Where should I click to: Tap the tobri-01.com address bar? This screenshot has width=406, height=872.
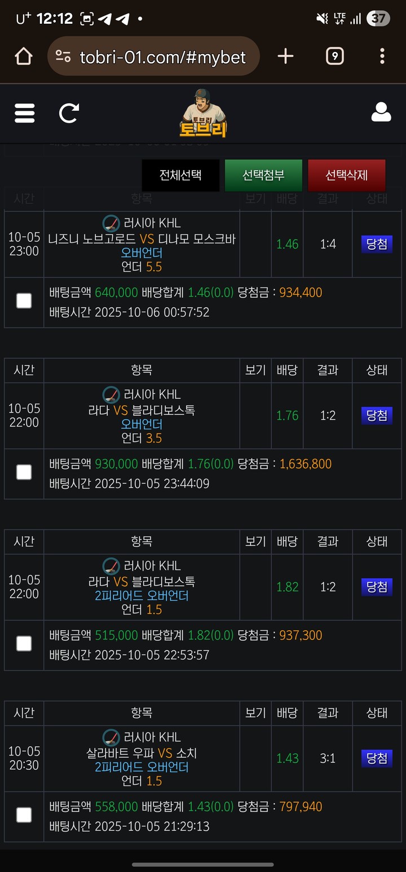point(162,56)
